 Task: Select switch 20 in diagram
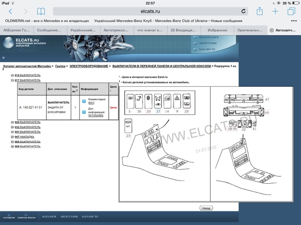coord(149,101)
